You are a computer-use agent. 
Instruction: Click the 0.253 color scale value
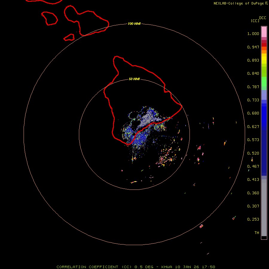253,219
